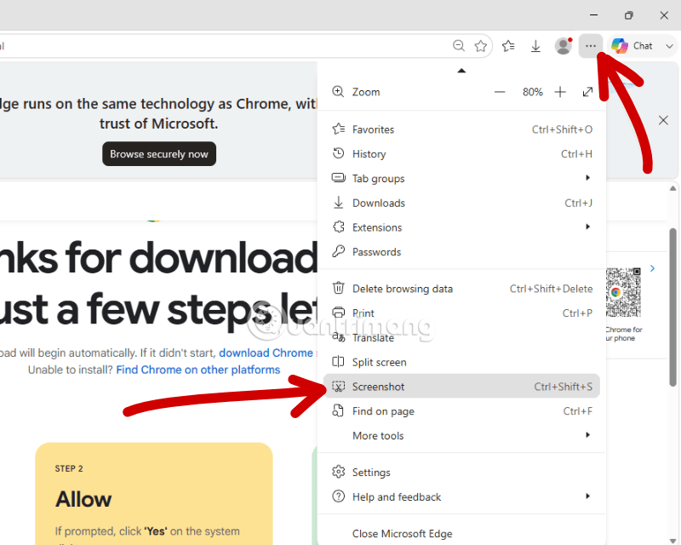
Task: Click the Favorites star-list icon in menu
Action: [338, 129]
